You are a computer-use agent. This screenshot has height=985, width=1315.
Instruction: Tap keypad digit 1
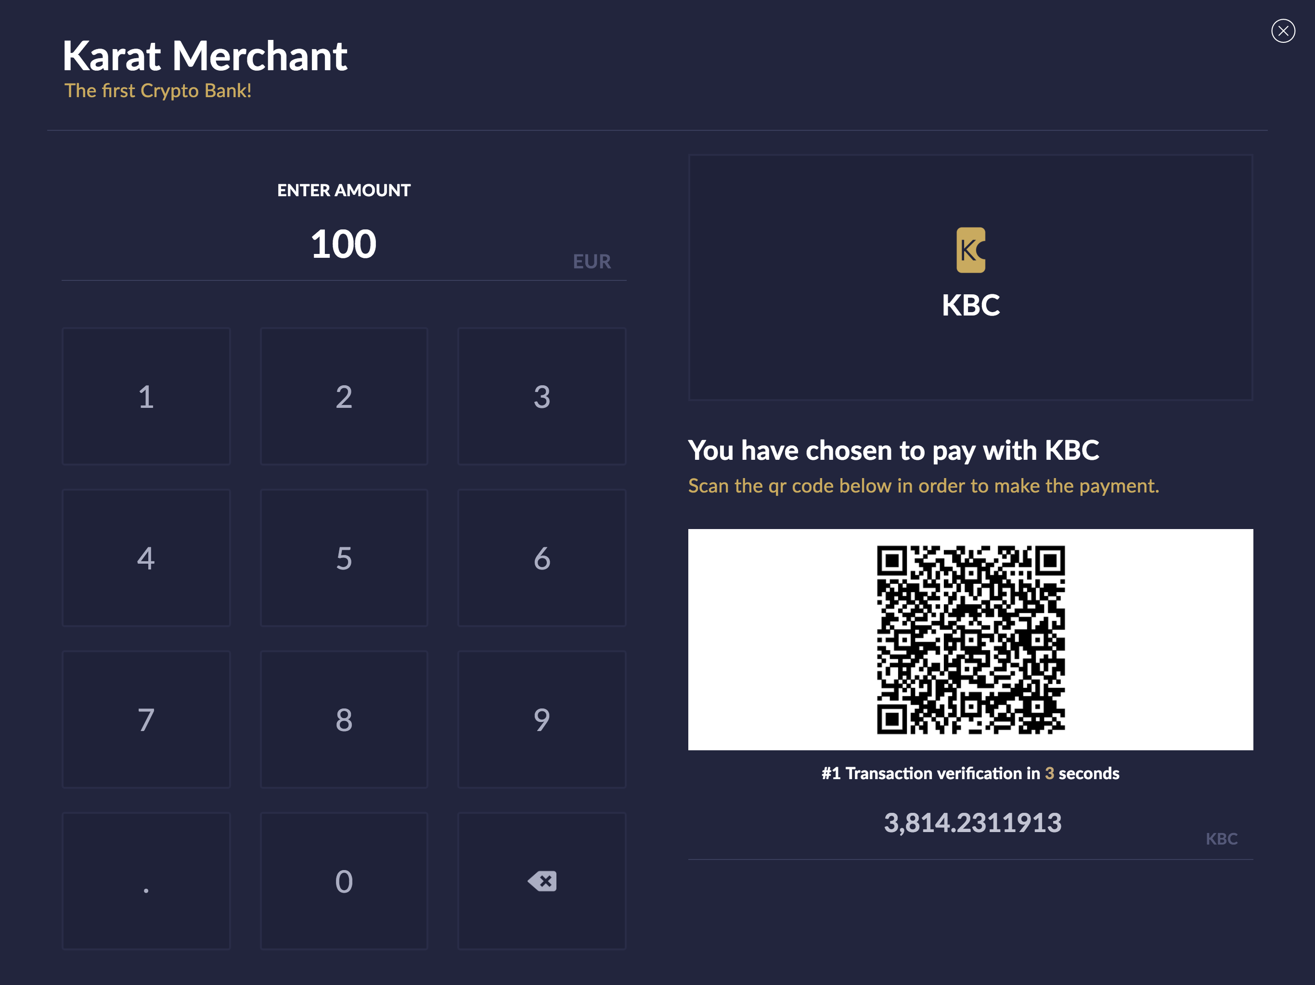[x=146, y=396]
